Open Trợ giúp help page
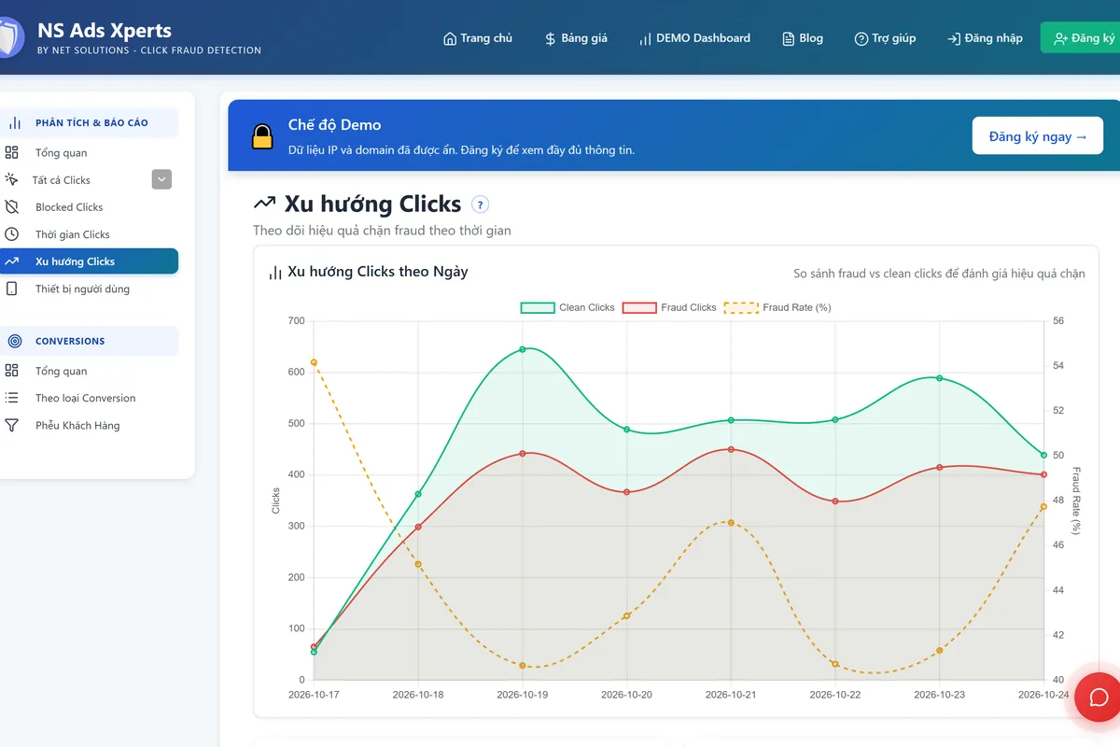 click(x=886, y=38)
